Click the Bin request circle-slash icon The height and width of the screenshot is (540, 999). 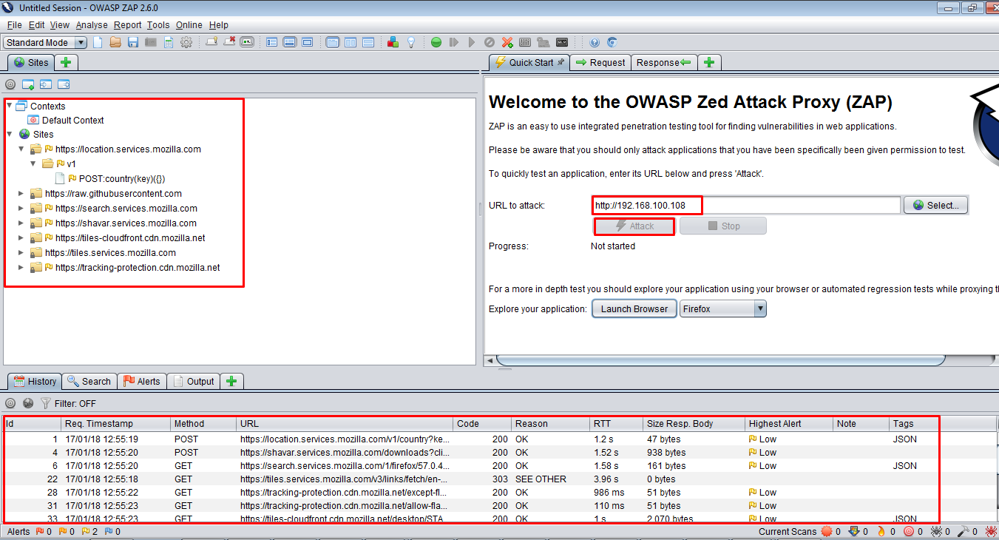click(x=489, y=42)
